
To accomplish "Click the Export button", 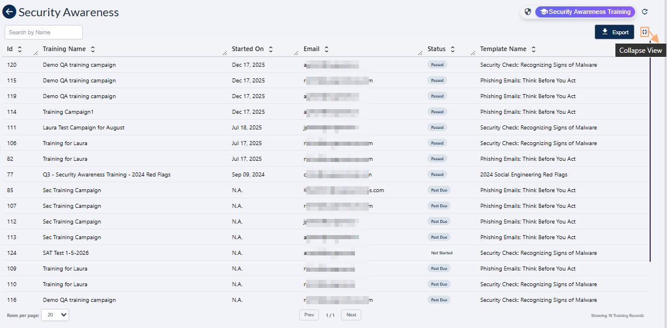I will coord(614,32).
